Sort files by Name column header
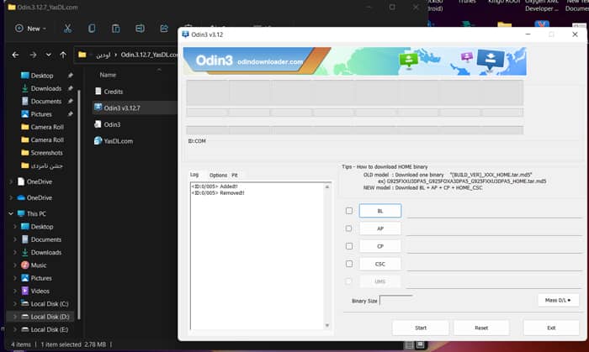This screenshot has width=589, height=352. [x=108, y=75]
